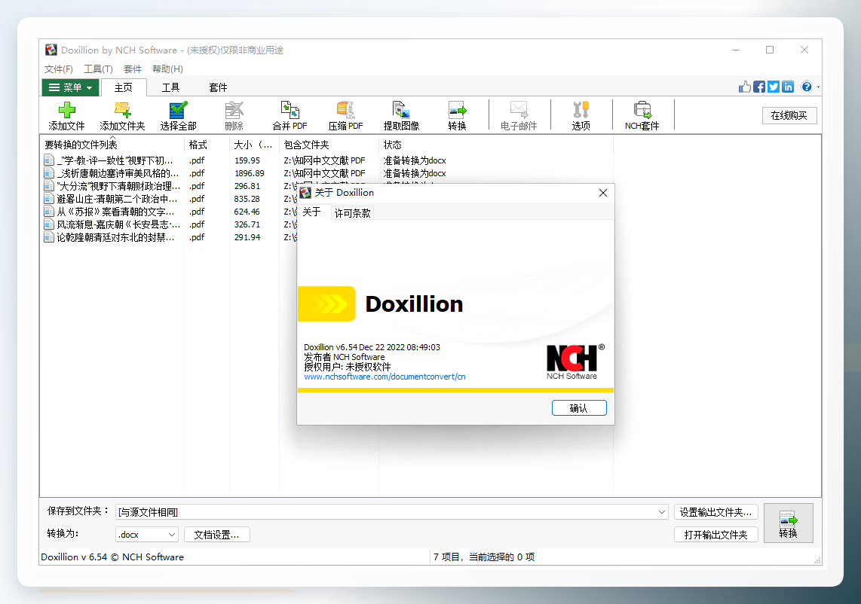Open the green 菜单 dropdown menu

click(x=71, y=87)
